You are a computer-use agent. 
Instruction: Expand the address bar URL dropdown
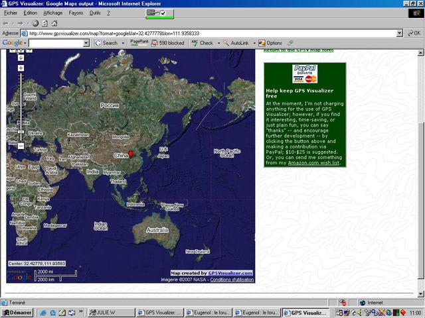(400, 32)
